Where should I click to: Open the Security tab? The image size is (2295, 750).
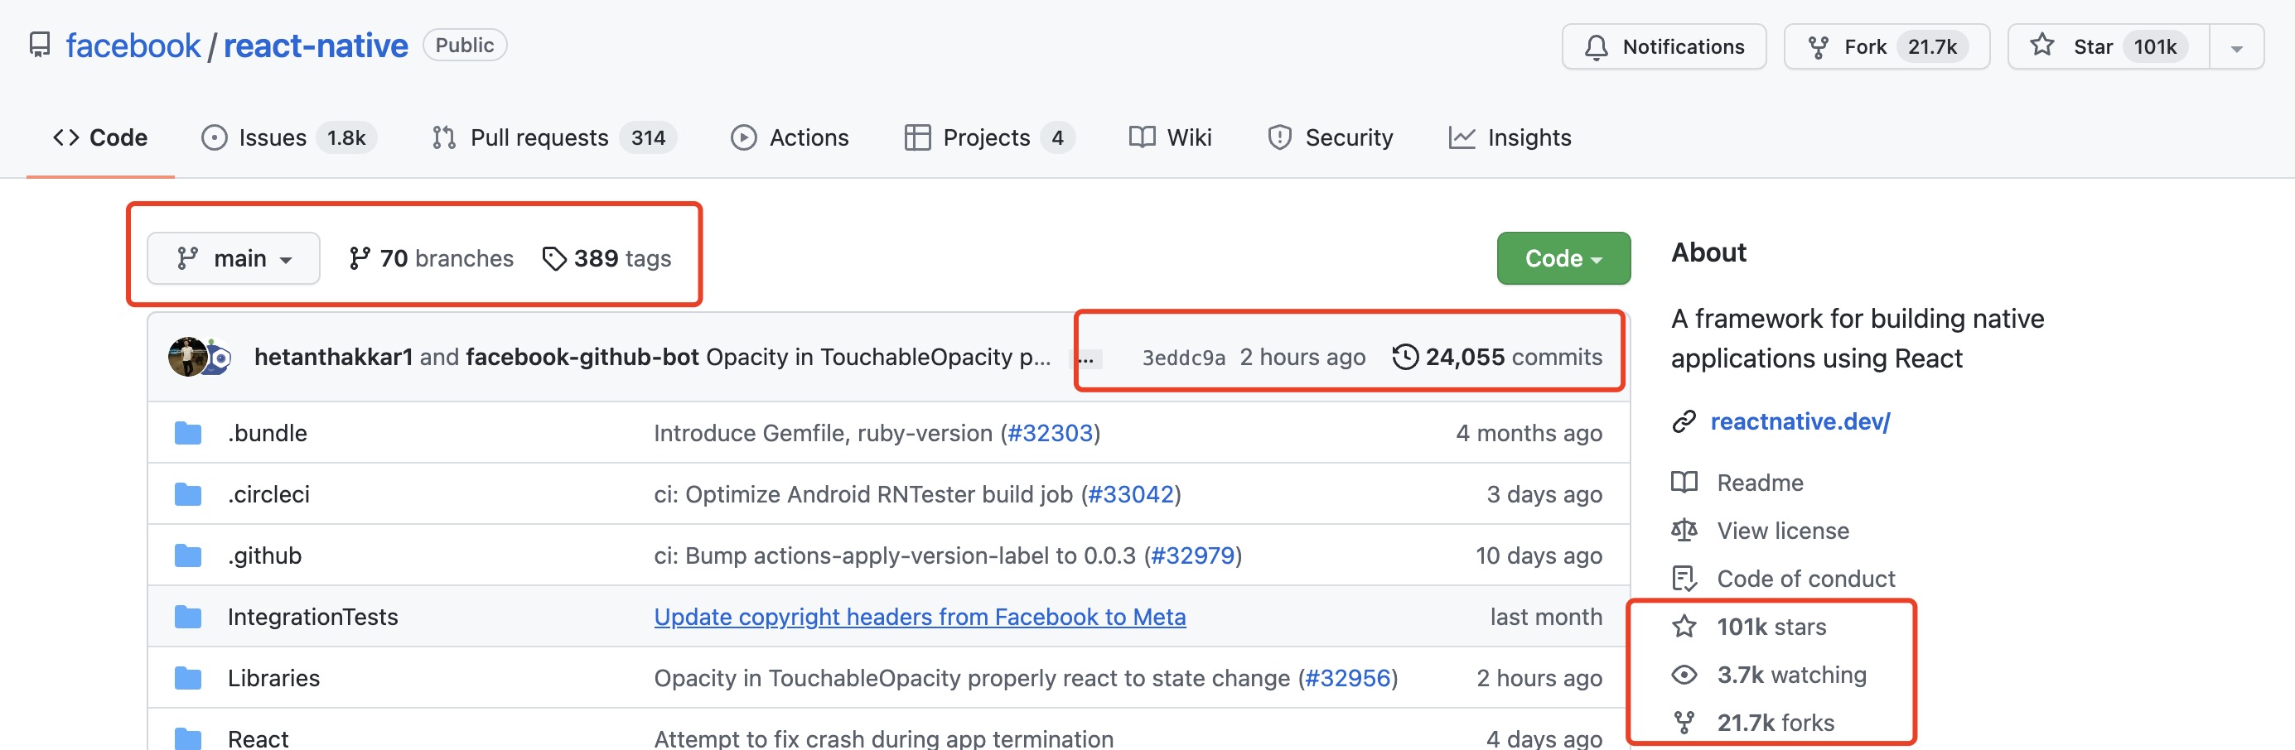[x=1330, y=138]
